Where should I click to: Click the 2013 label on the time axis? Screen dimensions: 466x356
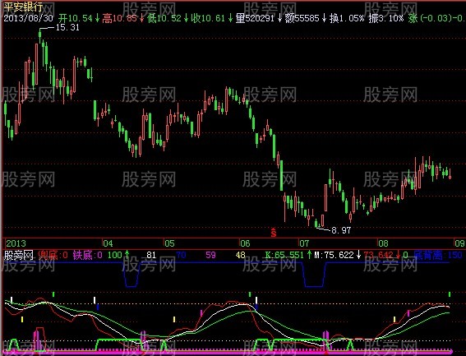pyautogui.click(x=16, y=243)
